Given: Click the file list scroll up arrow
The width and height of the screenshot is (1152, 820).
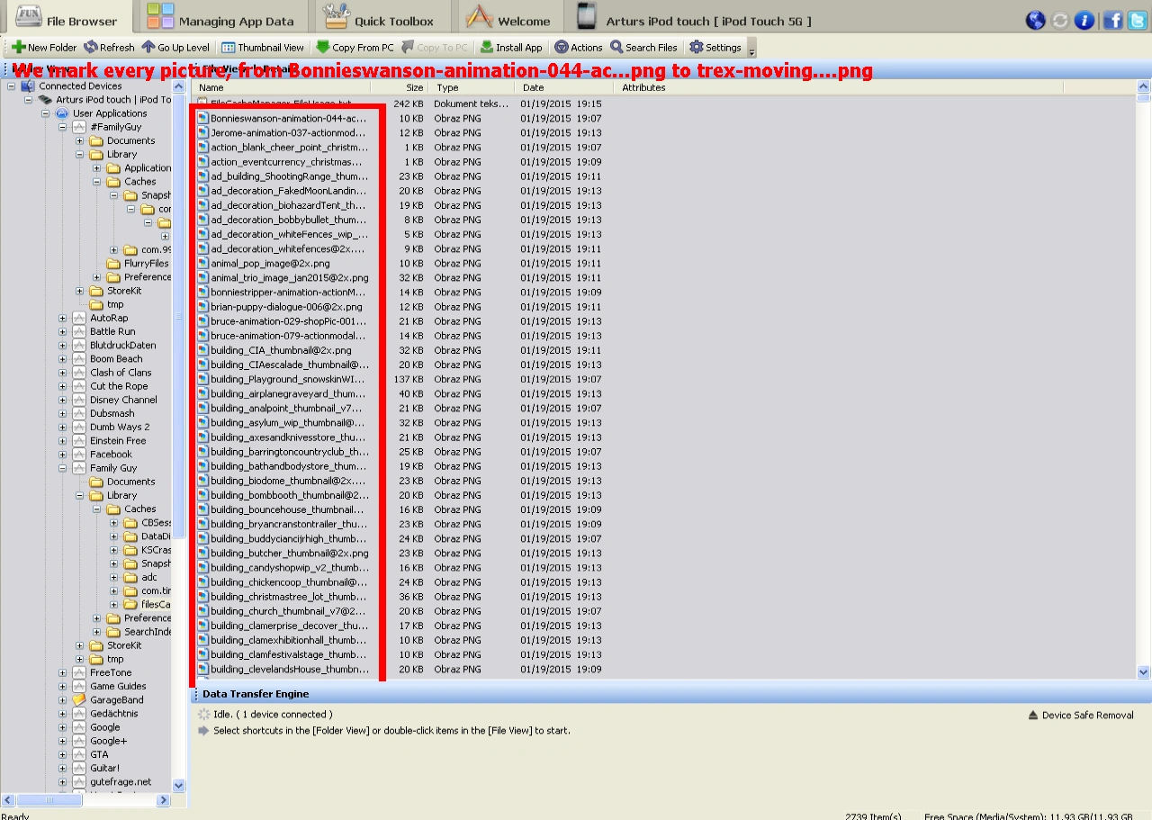Looking at the screenshot, I should point(1144,87).
